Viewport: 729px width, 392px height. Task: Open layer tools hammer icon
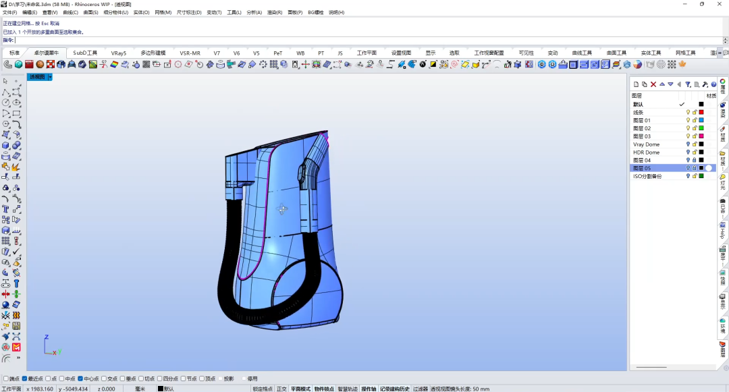point(705,84)
